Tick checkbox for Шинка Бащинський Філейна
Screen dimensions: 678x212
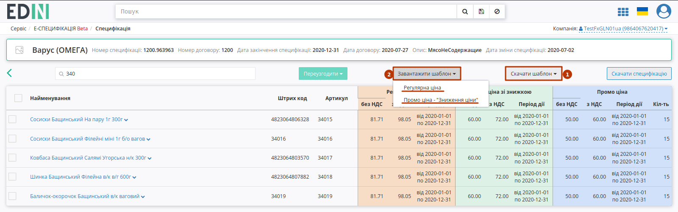(x=12, y=177)
